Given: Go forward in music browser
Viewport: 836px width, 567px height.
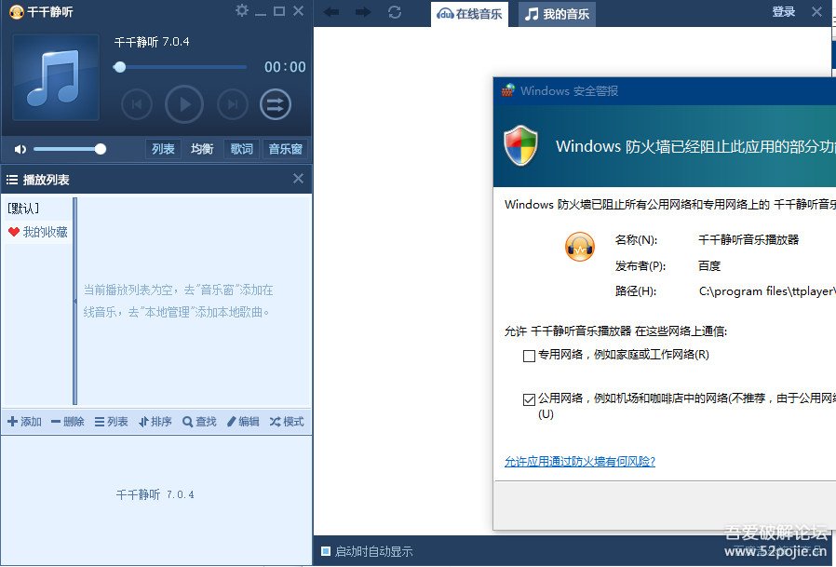Looking at the screenshot, I should pyautogui.click(x=363, y=12).
